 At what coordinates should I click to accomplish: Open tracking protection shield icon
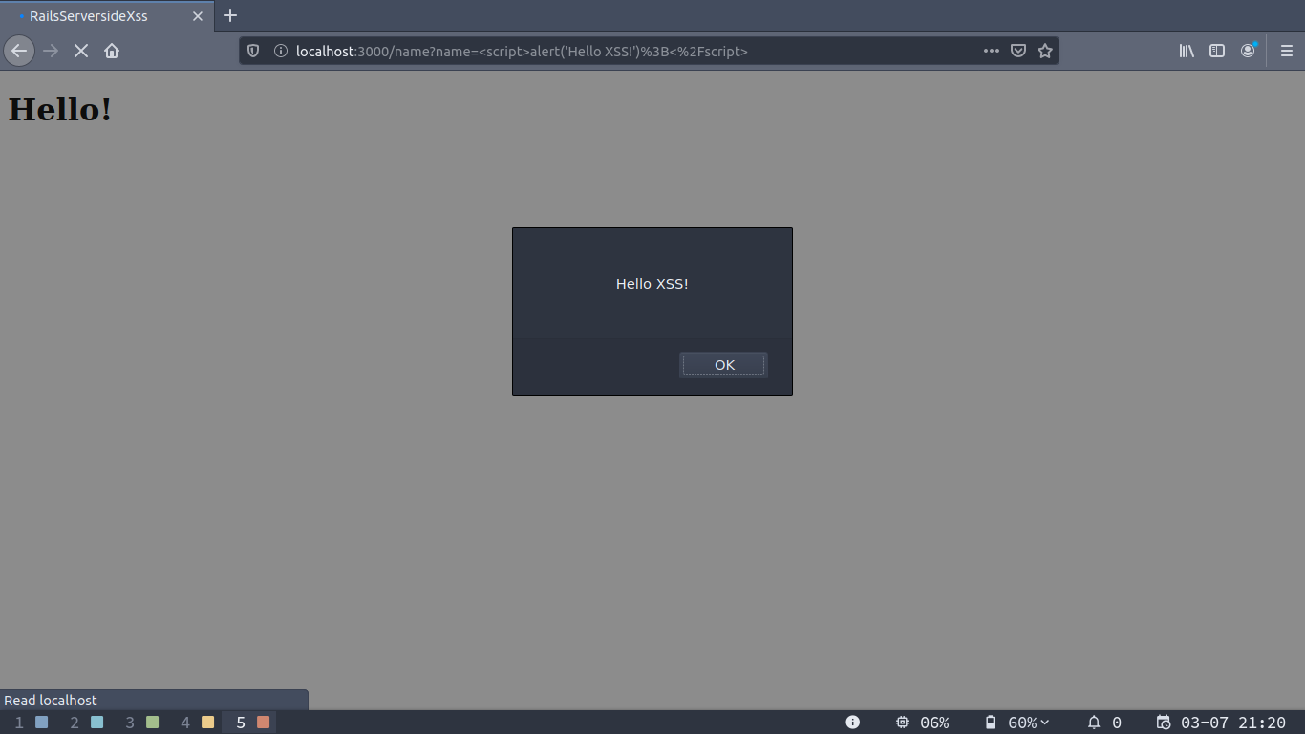[x=253, y=51]
